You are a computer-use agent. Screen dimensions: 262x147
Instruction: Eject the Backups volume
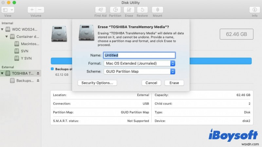tap(38, 80)
